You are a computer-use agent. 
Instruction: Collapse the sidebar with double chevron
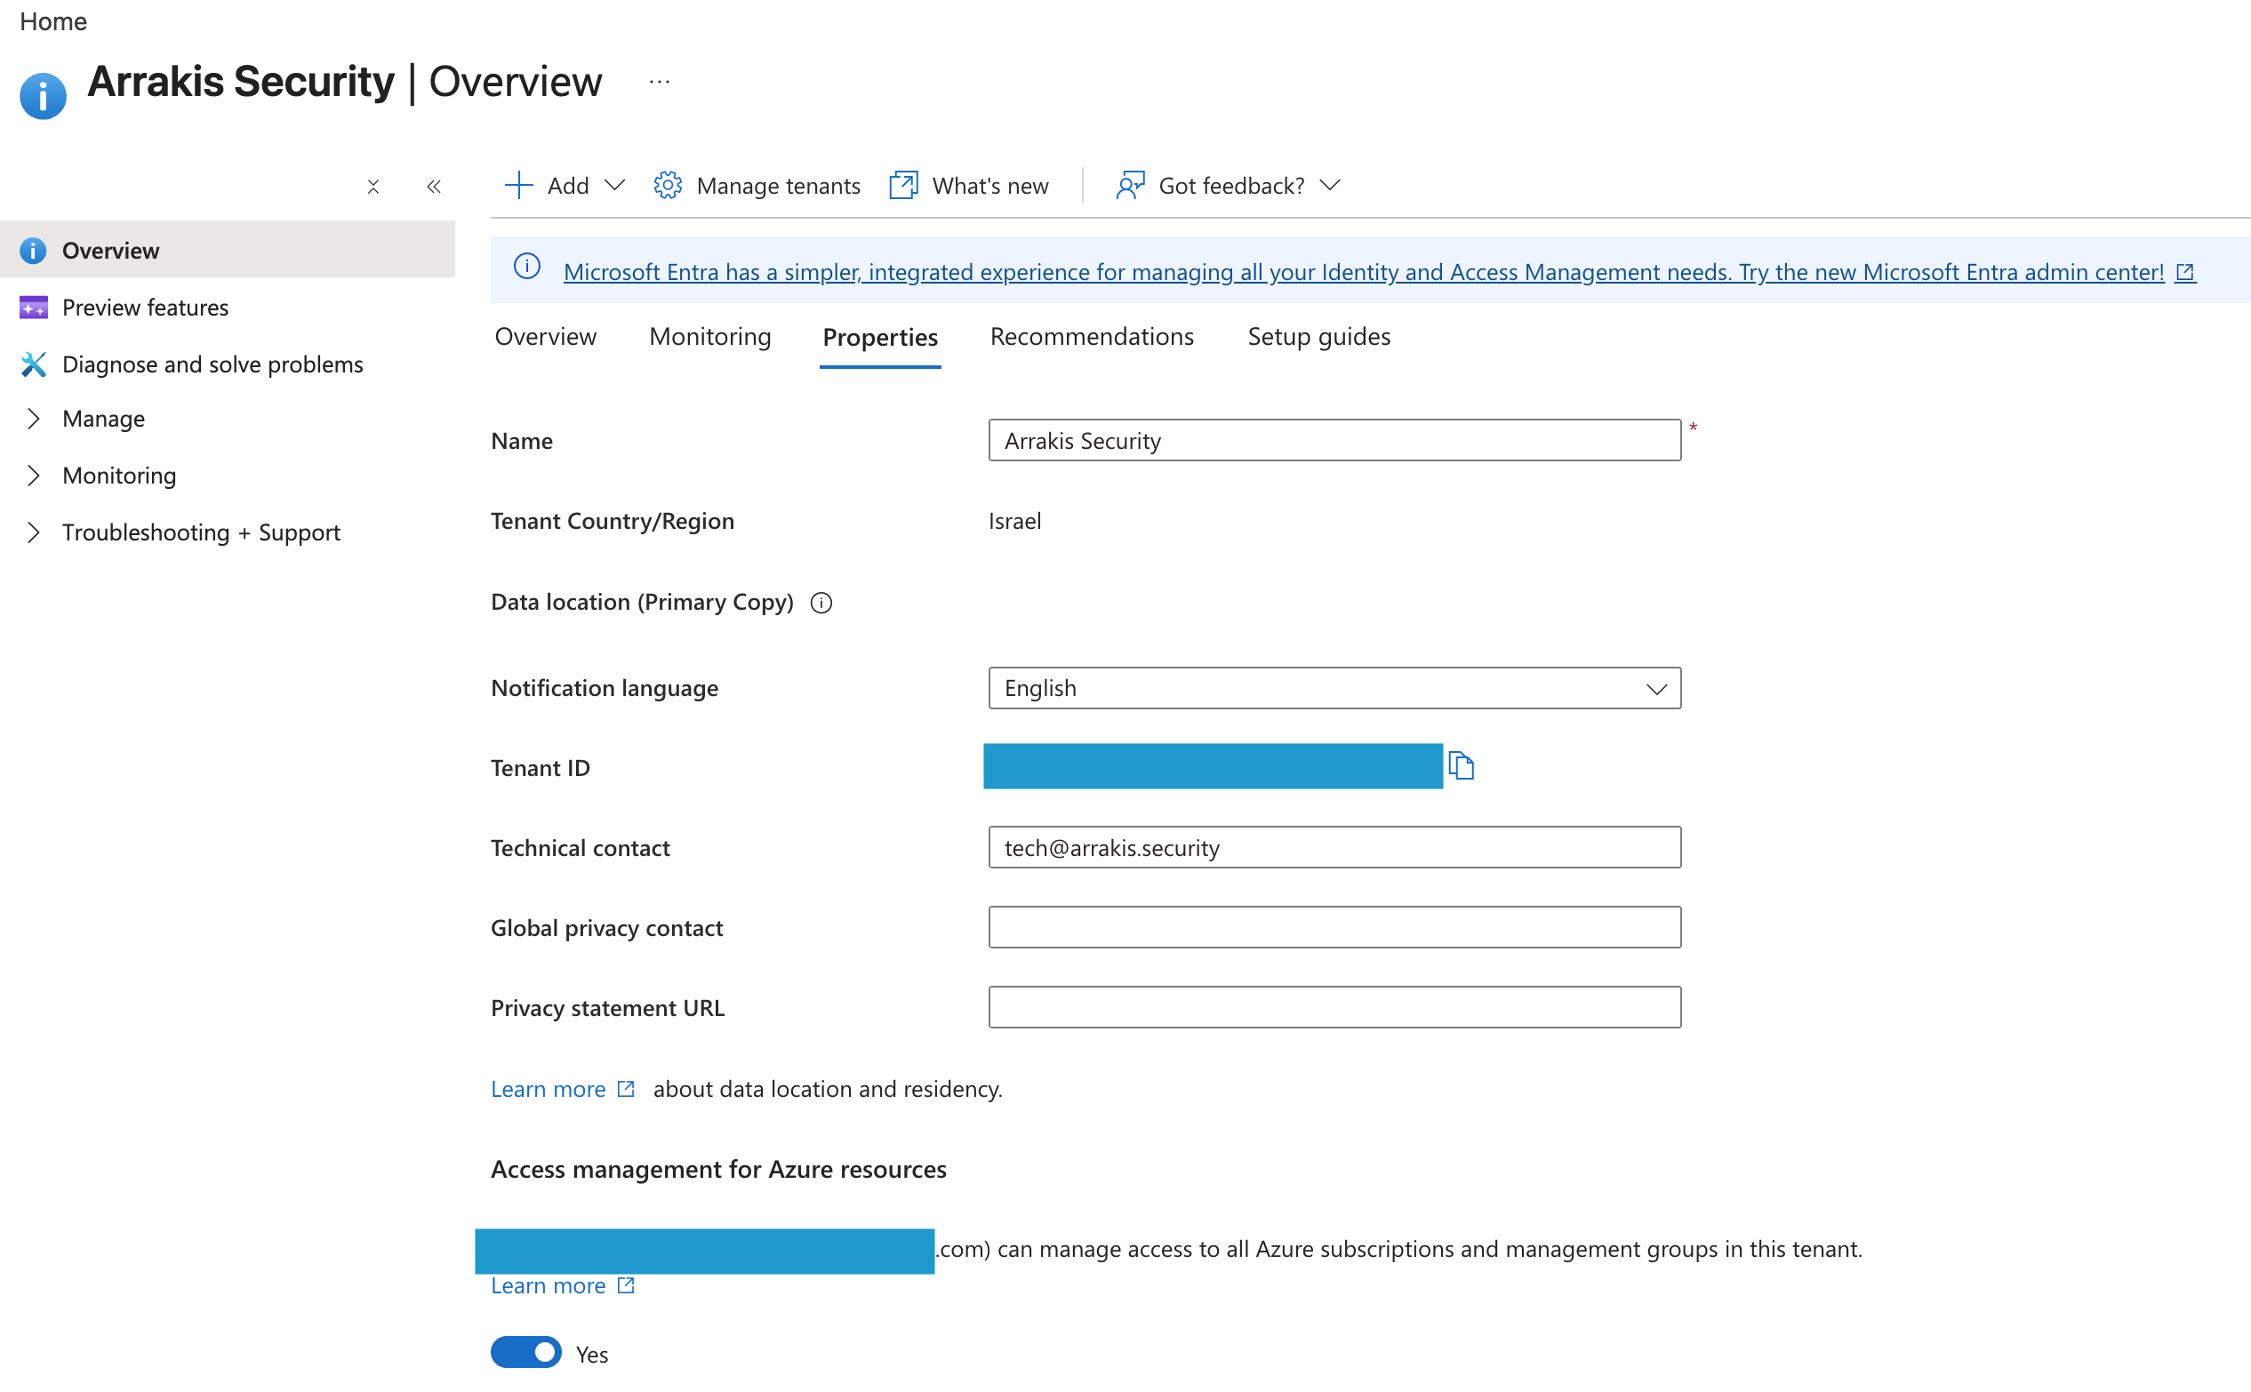coord(434,187)
